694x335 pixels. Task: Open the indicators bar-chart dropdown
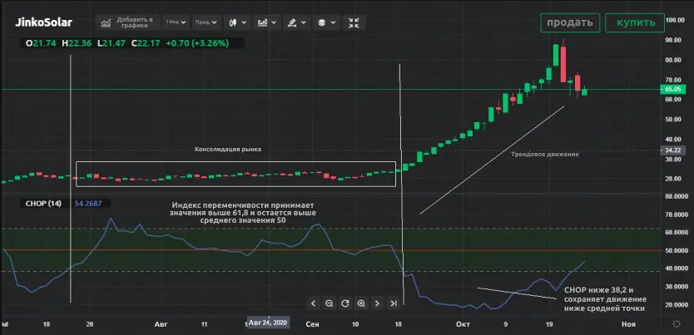pos(266,22)
